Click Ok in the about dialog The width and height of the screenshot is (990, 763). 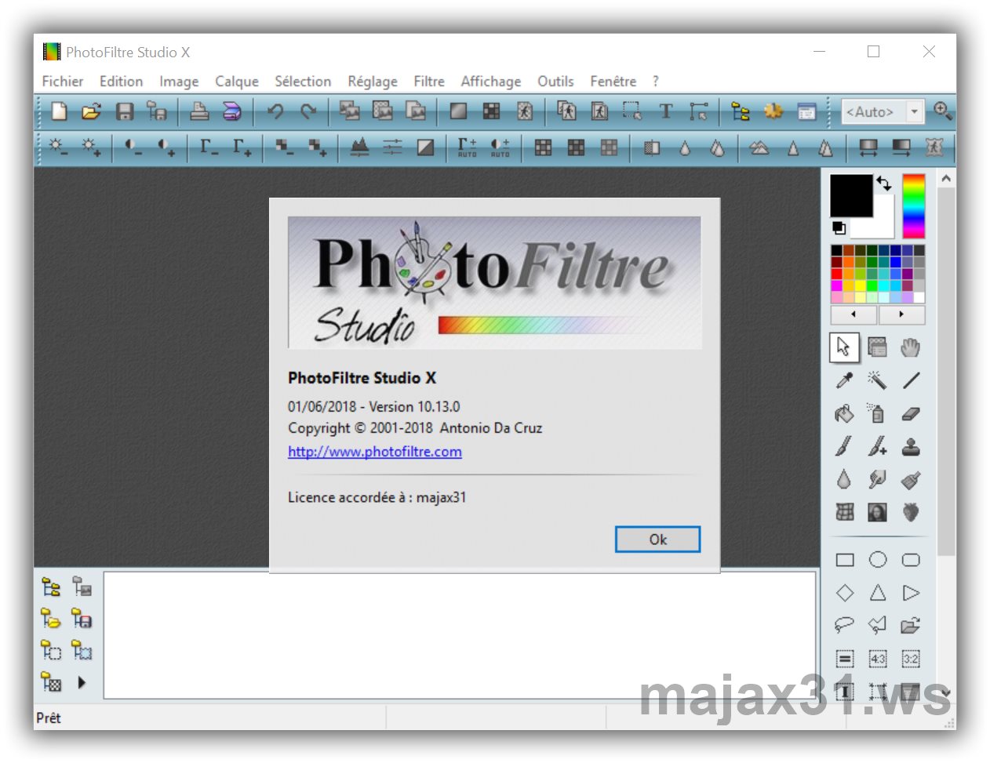coord(657,540)
